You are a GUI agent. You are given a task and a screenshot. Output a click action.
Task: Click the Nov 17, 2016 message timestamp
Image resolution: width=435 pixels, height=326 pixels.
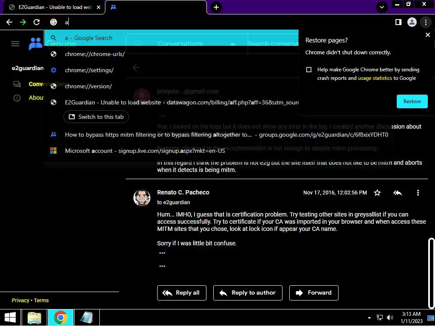coord(335,193)
